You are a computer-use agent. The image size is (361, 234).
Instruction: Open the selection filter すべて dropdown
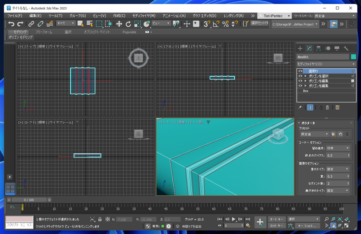point(65,23)
